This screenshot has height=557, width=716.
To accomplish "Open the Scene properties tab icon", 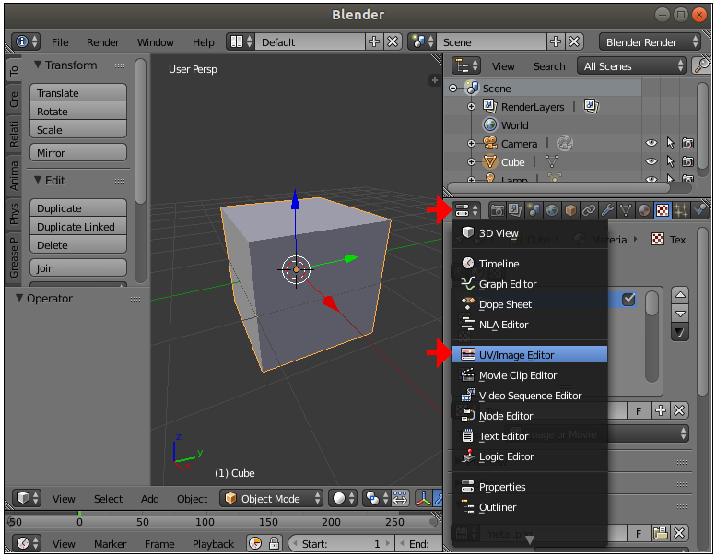I will [x=534, y=210].
